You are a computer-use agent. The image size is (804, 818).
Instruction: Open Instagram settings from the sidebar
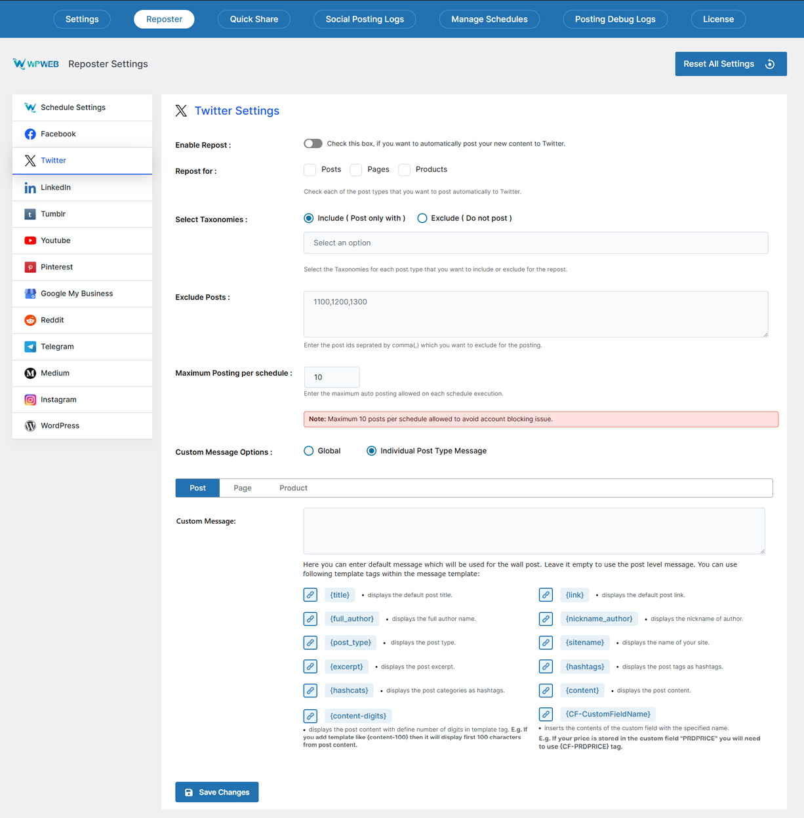point(30,399)
